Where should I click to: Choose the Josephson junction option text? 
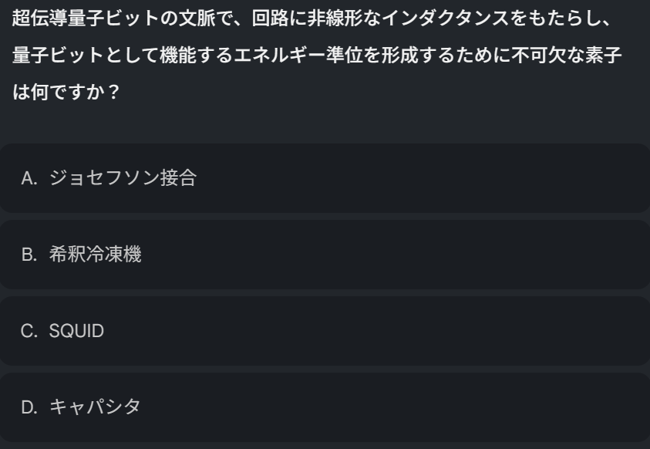pos(123,179)
